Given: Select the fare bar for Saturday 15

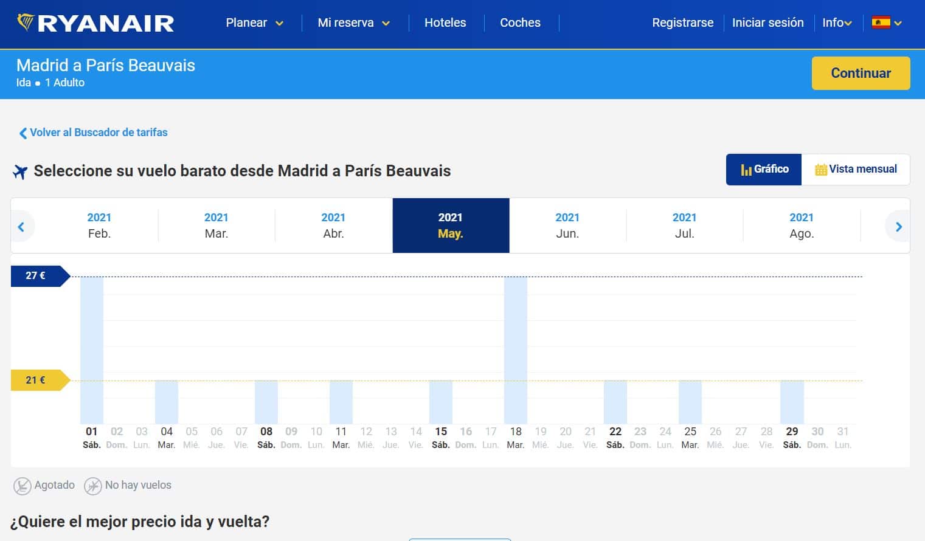Looking at the screenshot, I should pyautogui.click(x=441, y=402).
